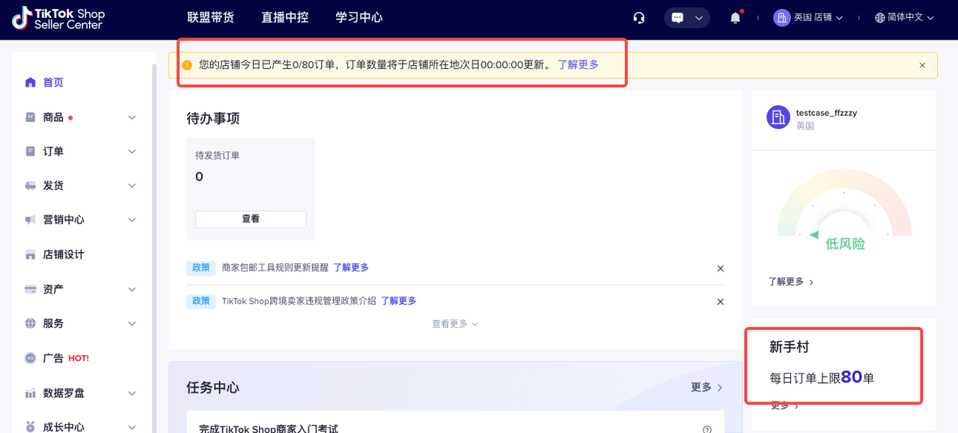The width and height of the screenshot is (958, 433).
Task: Expand the 成长中心 sidebar chevron
Action: [x=132, y=427]
